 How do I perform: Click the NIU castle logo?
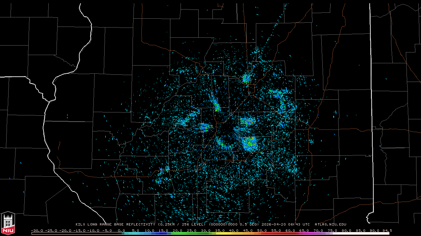click(8, 223)
